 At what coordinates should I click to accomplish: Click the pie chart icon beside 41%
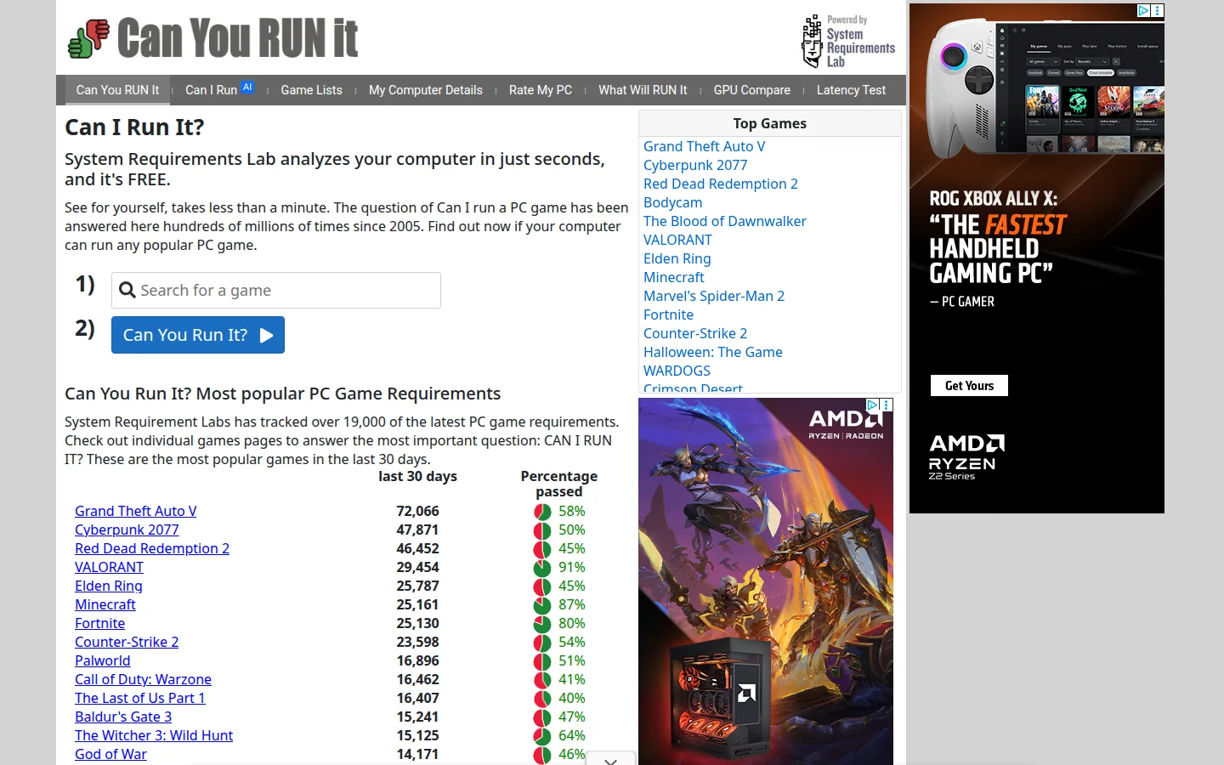click(x=542, y=680)
